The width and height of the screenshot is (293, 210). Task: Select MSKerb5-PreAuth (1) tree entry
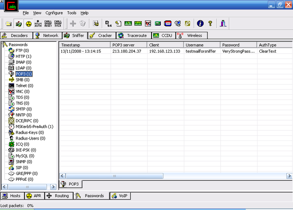[x=34, y=126]
